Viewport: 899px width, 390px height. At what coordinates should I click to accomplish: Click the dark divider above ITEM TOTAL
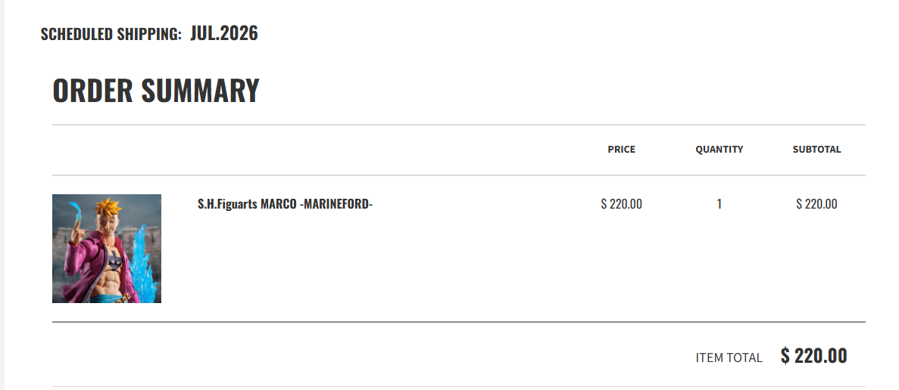(x=458, y=322)
